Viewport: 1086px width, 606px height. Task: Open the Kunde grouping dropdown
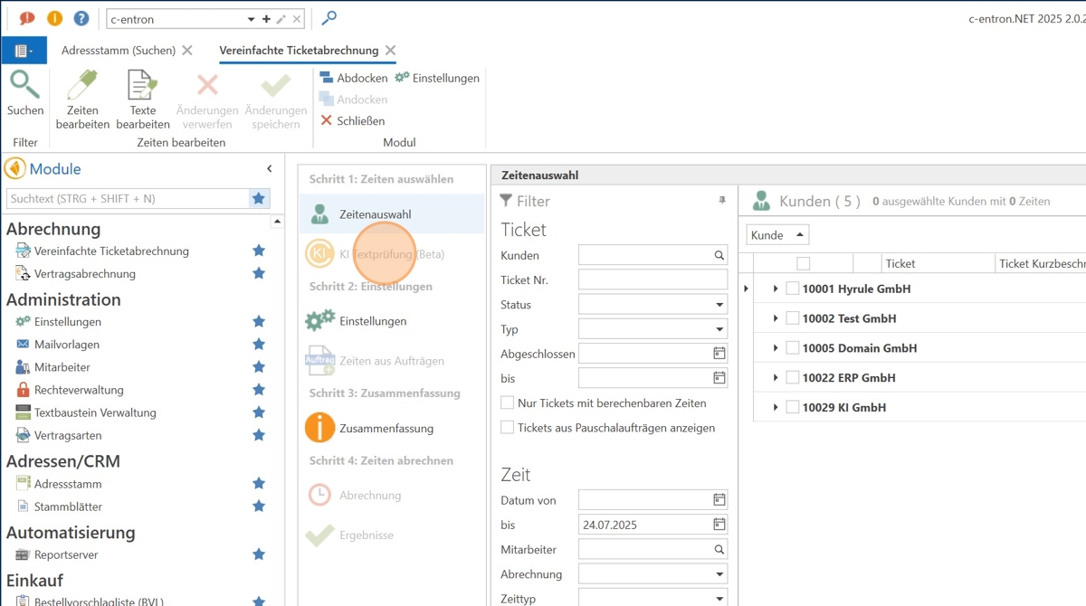tap(777, 235)
